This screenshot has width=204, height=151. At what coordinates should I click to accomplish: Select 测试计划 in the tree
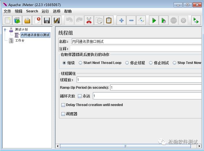tap(21, 30)
